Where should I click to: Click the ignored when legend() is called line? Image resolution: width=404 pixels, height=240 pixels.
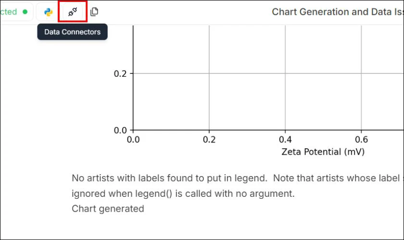pyautogui.click(x=183, y=193)
